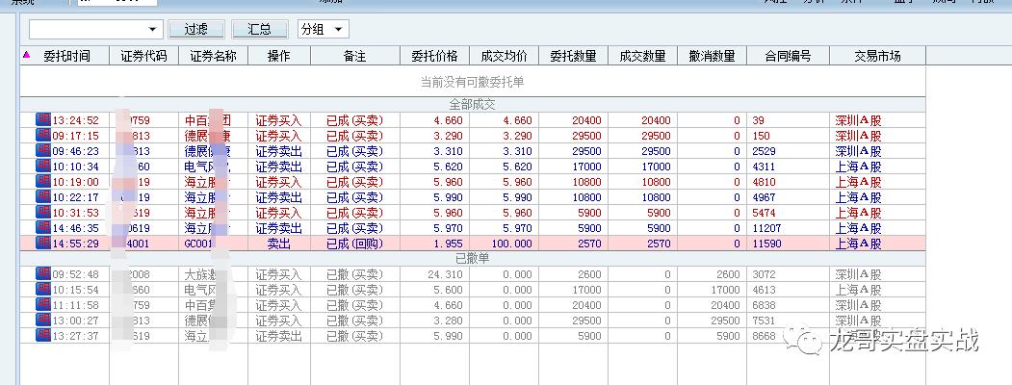This screenshot has height=385, width=1012.
Task: Click contract number 4967
Action: point(765,197)
